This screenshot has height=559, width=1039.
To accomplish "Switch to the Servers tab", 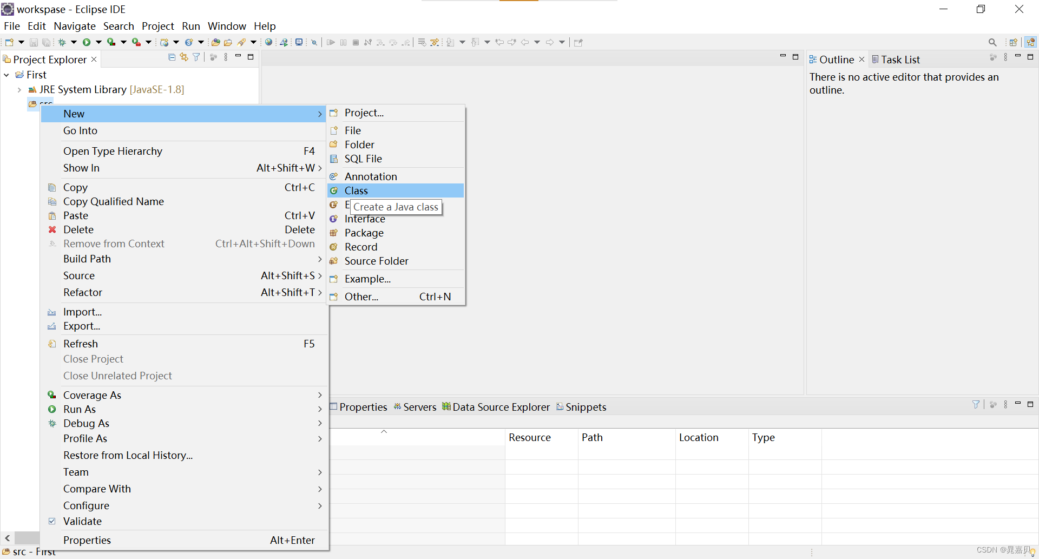I will 415,407.
